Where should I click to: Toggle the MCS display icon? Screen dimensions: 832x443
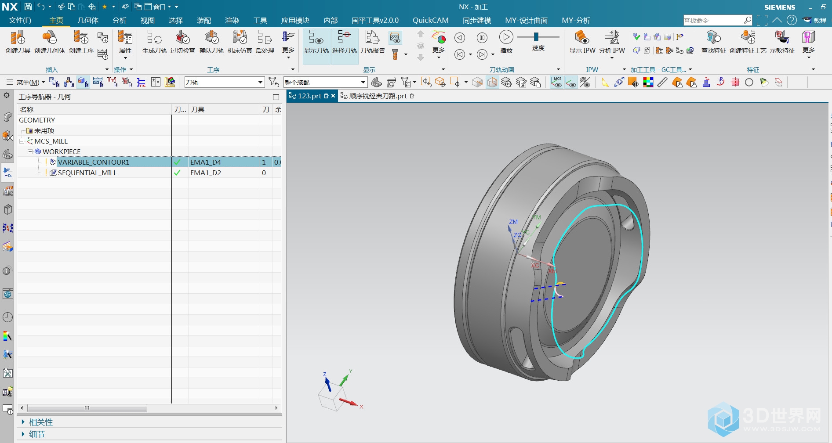pos(557,82)
